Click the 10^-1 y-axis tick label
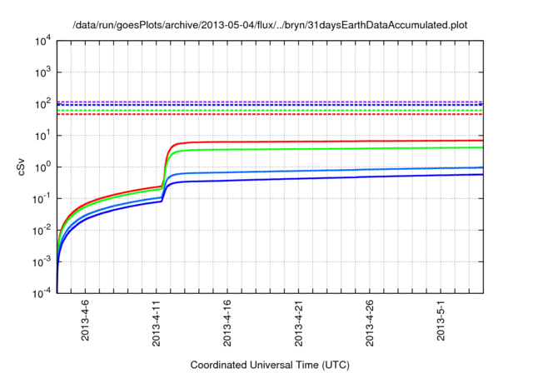533x373 pixels. pos(42,198)
